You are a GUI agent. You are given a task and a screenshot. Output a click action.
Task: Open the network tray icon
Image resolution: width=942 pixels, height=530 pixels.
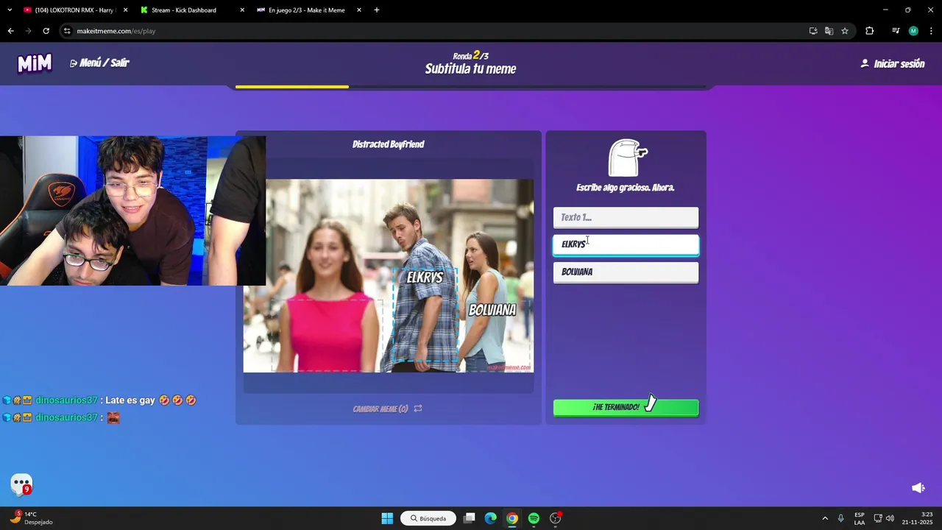[x=878, y=518]
